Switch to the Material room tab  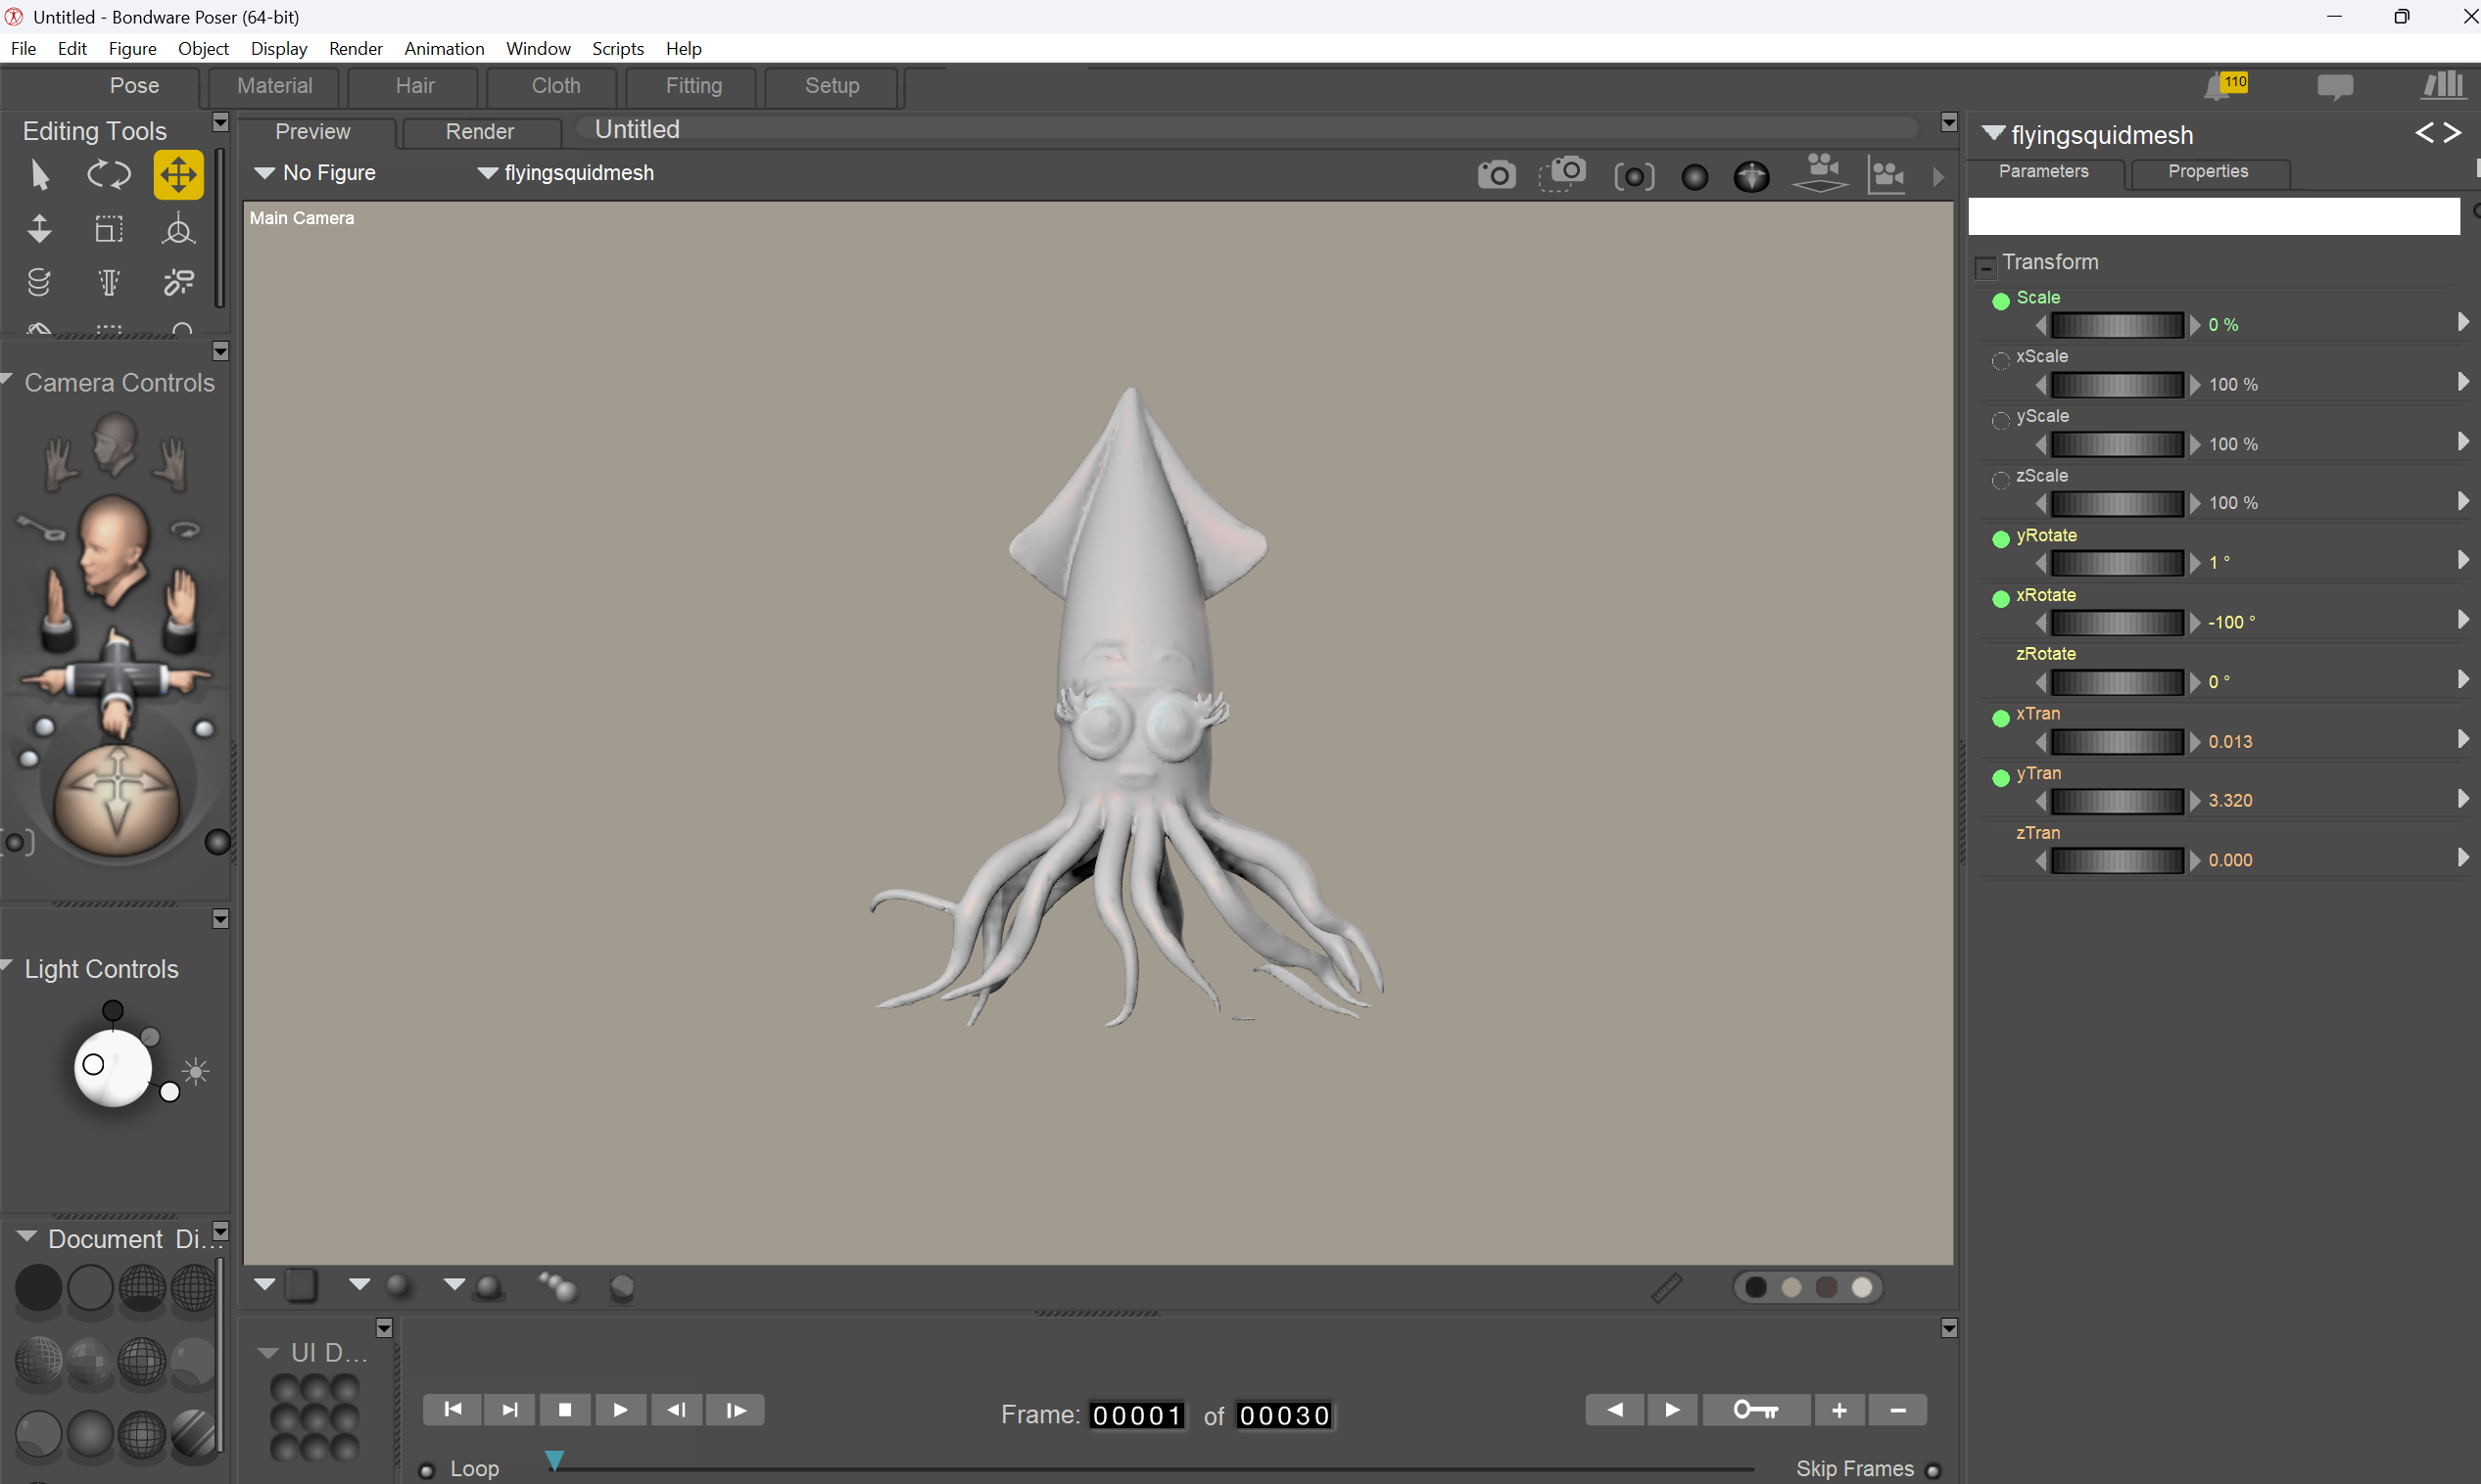click(274, 86)
